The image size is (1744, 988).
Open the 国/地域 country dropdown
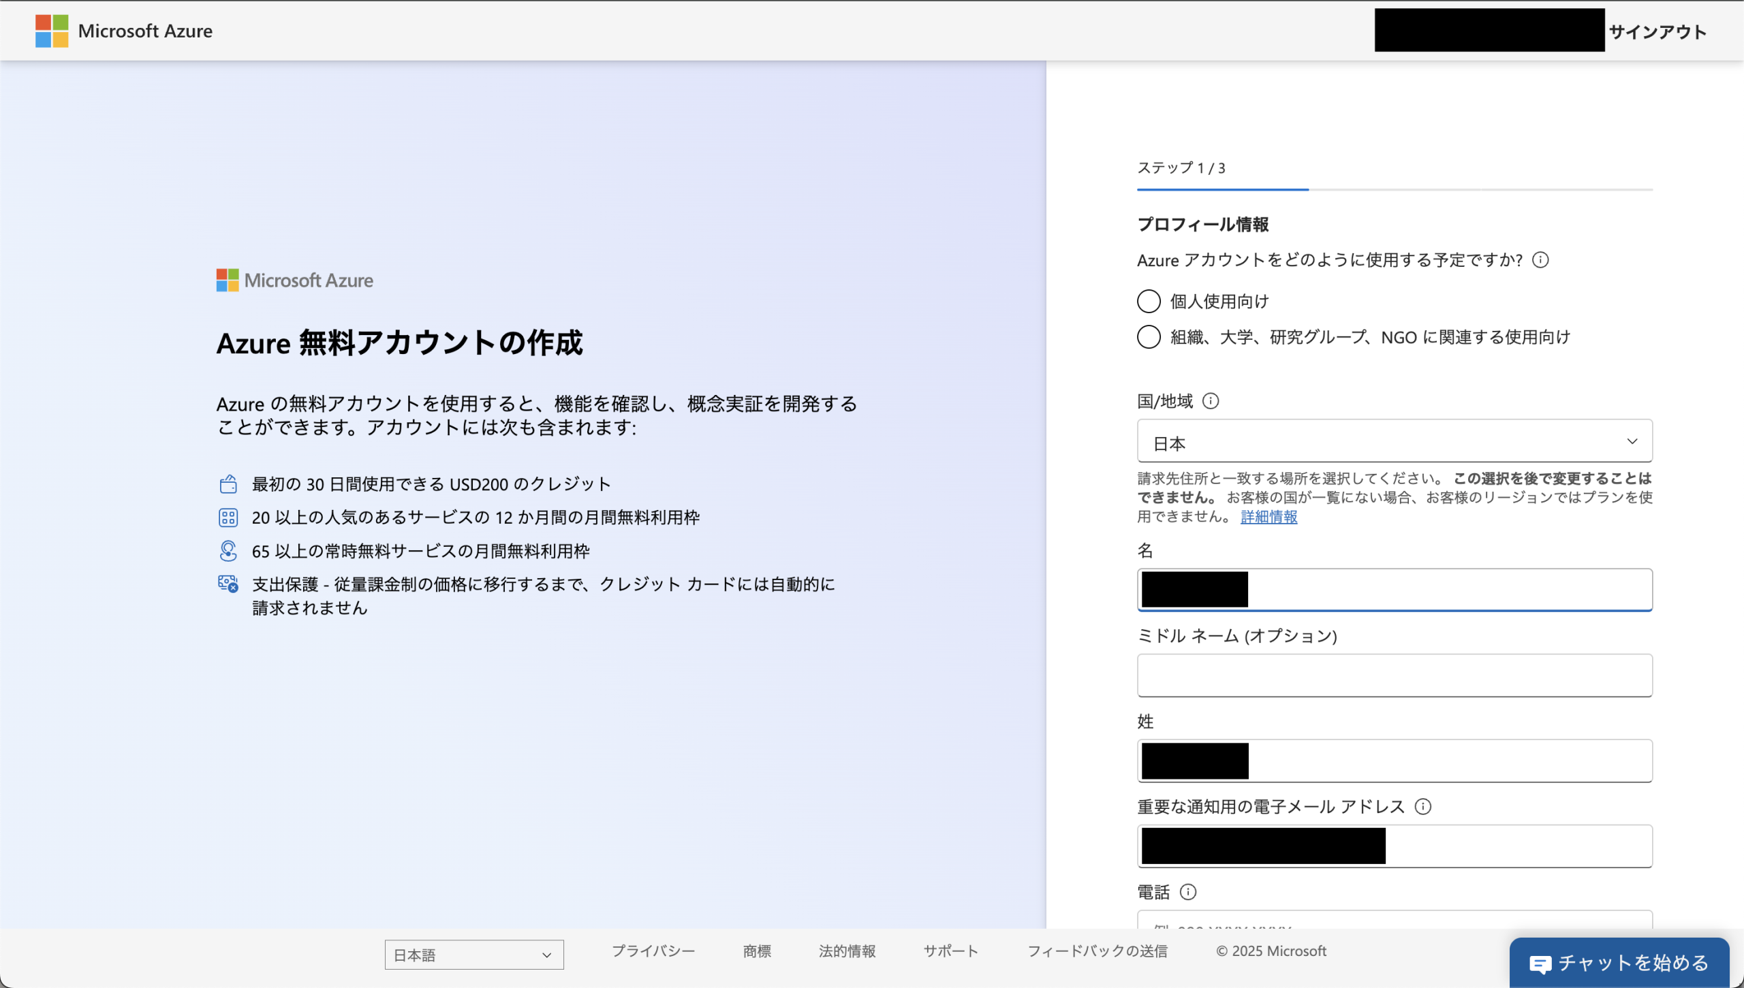[1395, 441]
